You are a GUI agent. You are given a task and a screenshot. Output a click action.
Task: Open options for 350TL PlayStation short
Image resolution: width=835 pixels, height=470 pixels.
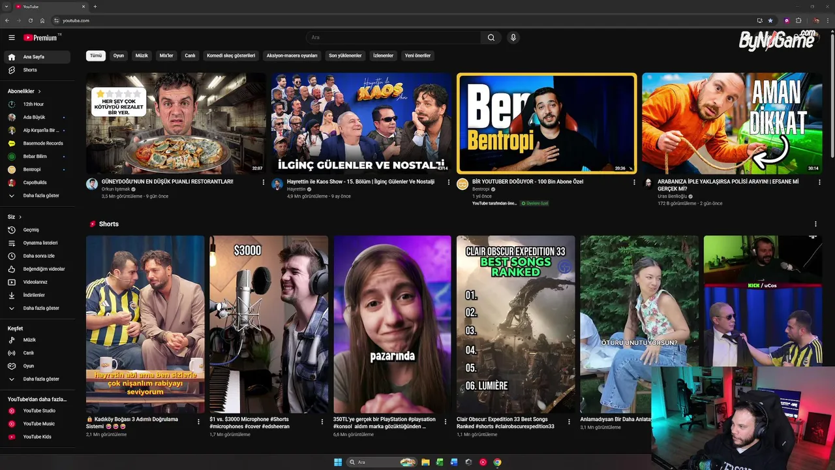(446, 422)
